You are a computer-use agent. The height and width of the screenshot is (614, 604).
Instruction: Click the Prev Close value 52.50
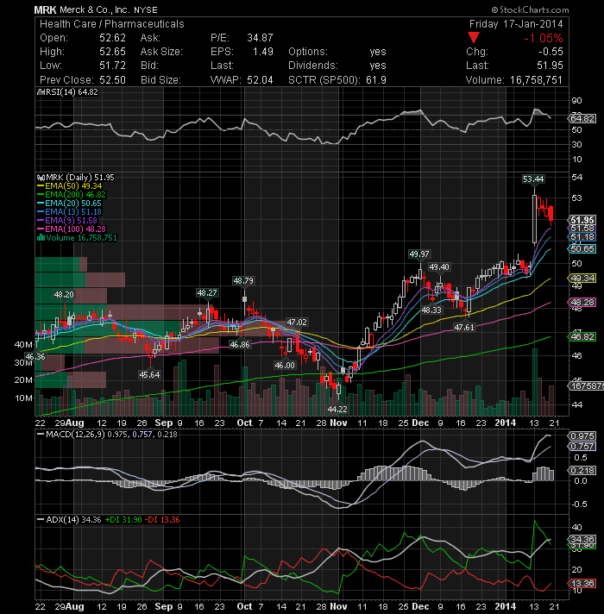[112, 80]
